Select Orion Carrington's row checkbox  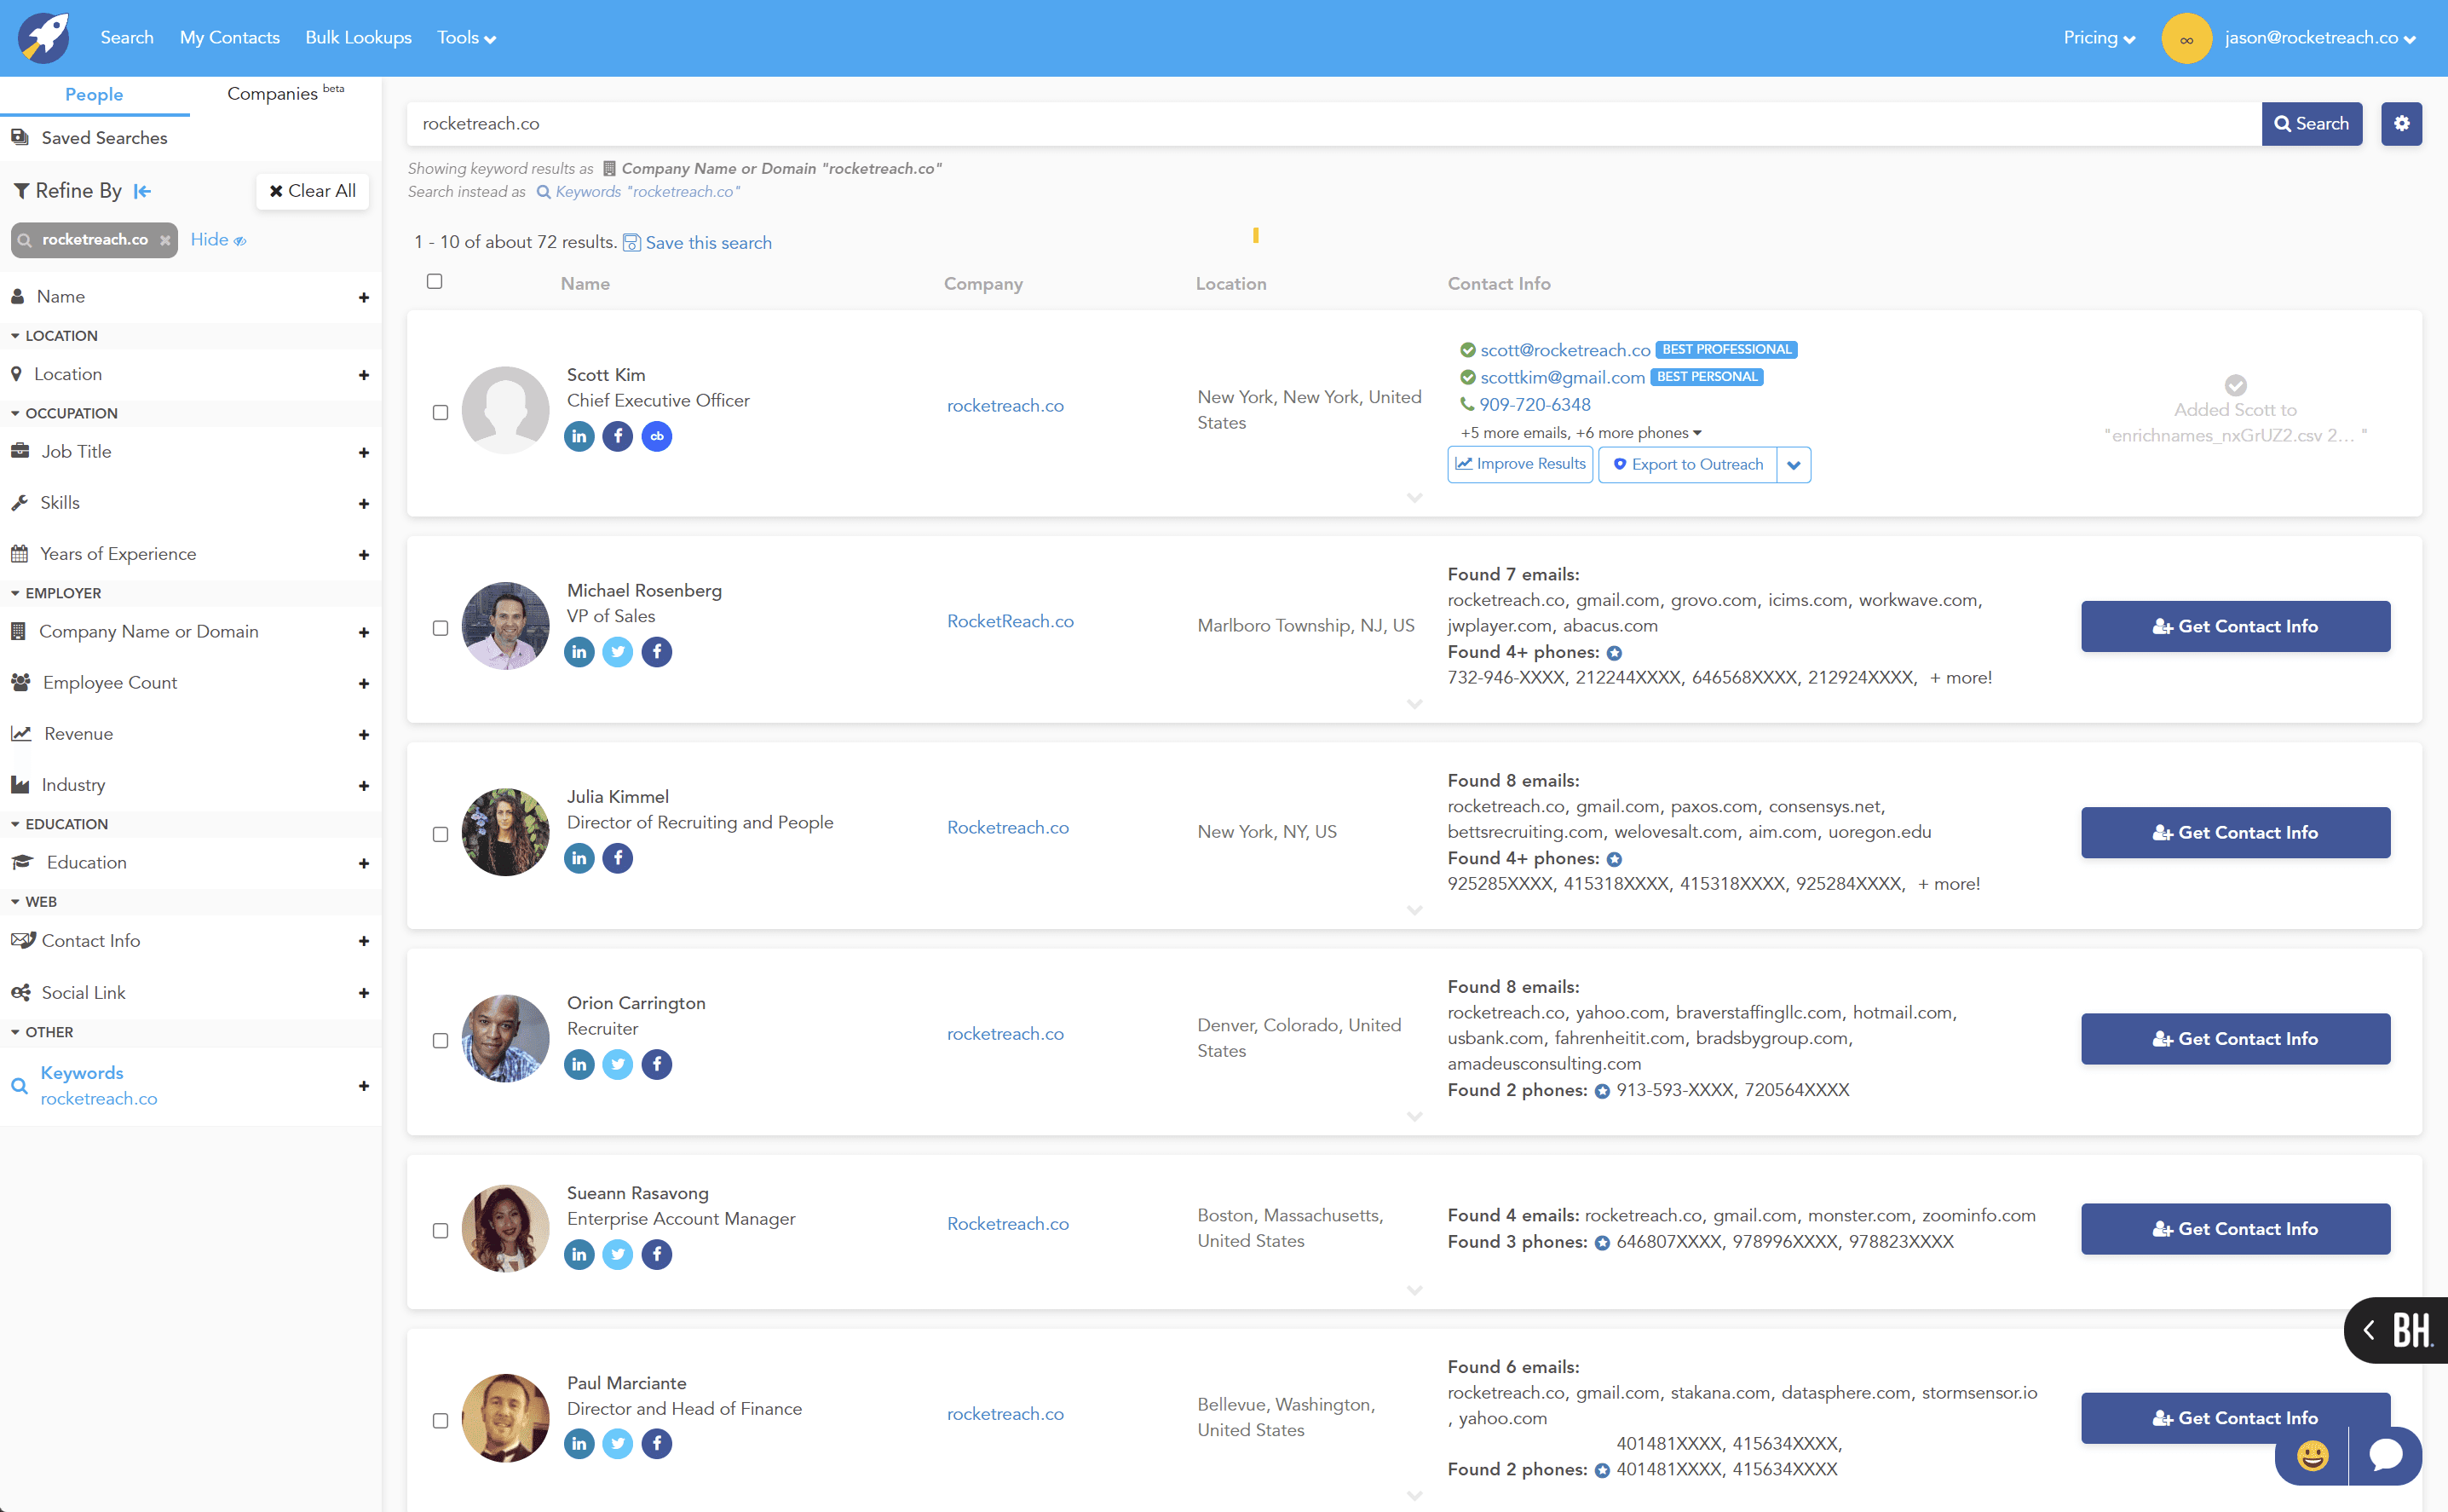440,1041
